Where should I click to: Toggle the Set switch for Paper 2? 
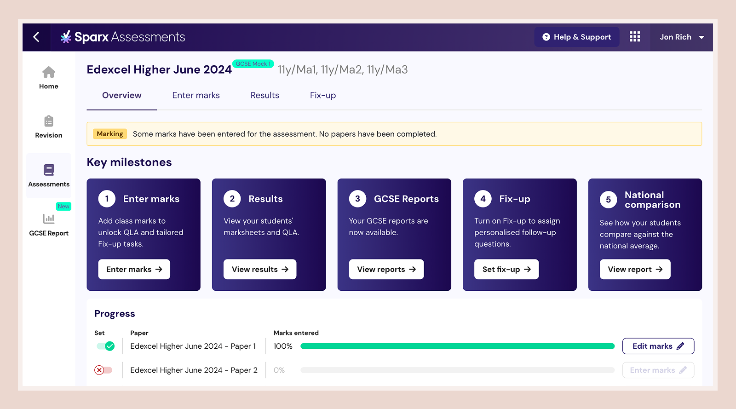(x=103, y=370)
